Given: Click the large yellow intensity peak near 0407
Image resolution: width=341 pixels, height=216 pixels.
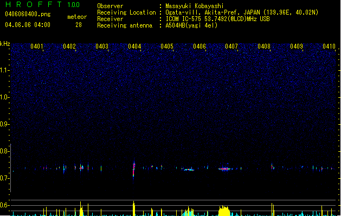Looking at the screenshot, I should pos(224,211).
